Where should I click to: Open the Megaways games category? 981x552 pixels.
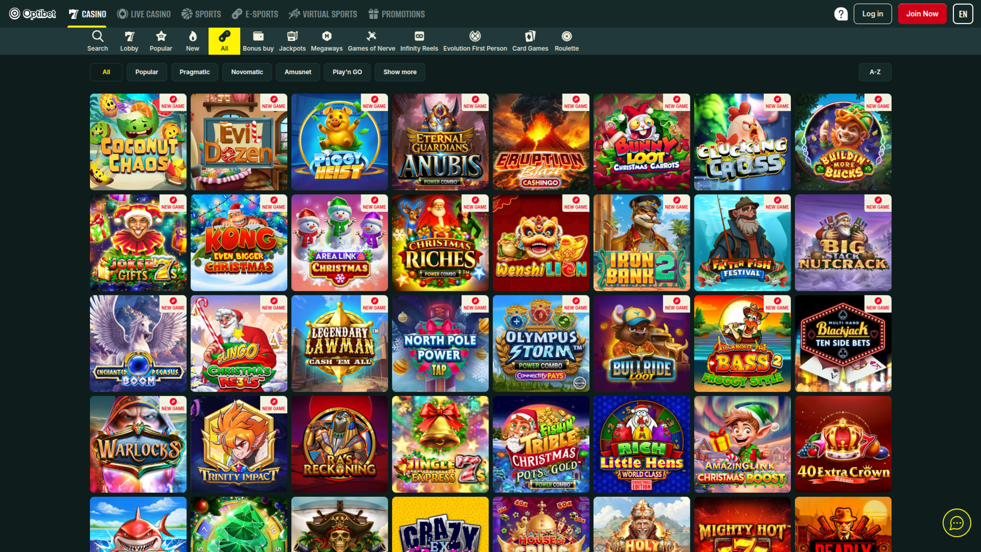click(x=326, y=41)
